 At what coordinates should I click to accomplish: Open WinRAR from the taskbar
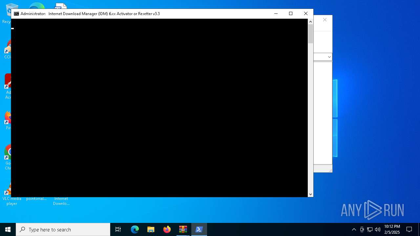pyautogui.click(x=183, y=229)
